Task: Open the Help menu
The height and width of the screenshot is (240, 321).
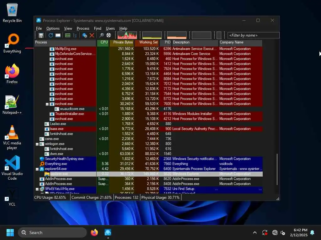Action: click(x=123, y=28)
